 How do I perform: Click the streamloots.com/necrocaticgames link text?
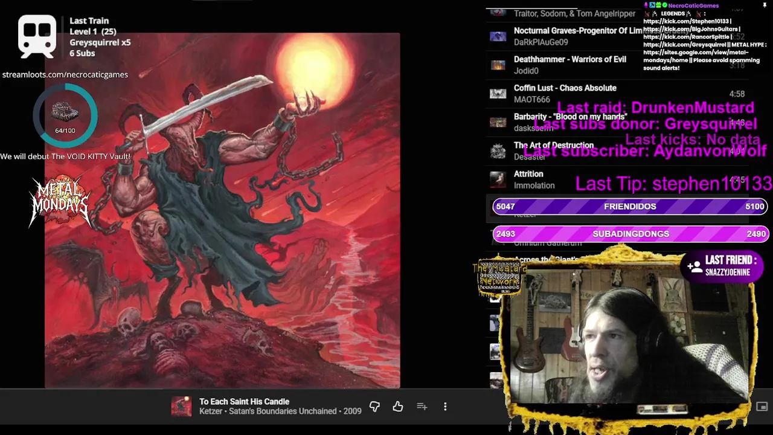point(65,74)
